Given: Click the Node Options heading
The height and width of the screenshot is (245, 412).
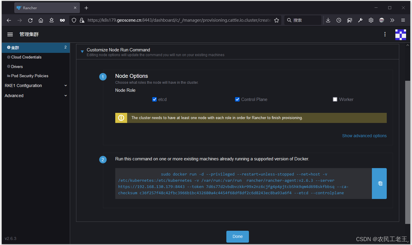Looking at the screenshot, I should [x=132, y=76].
